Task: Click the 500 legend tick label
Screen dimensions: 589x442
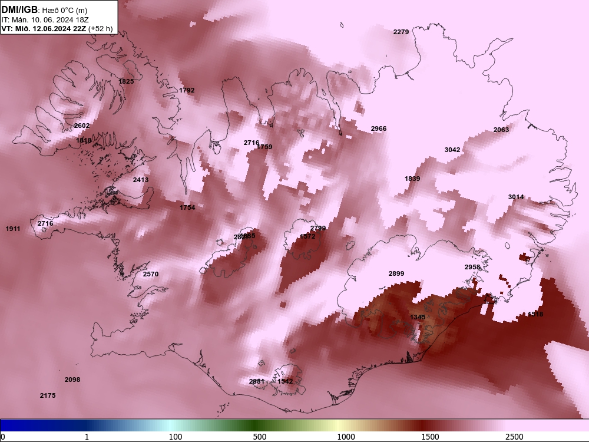Action: (x=260, y=437)
